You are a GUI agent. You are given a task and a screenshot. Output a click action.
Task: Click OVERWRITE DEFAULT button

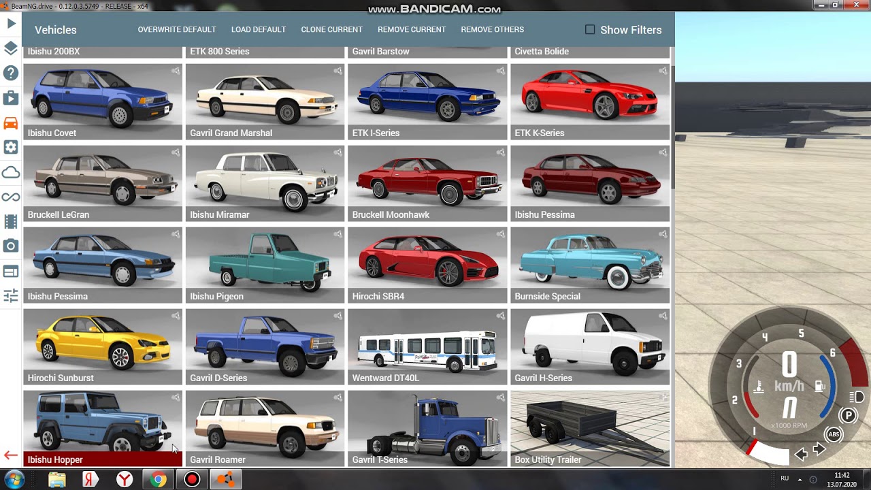[x=177, y=30]
